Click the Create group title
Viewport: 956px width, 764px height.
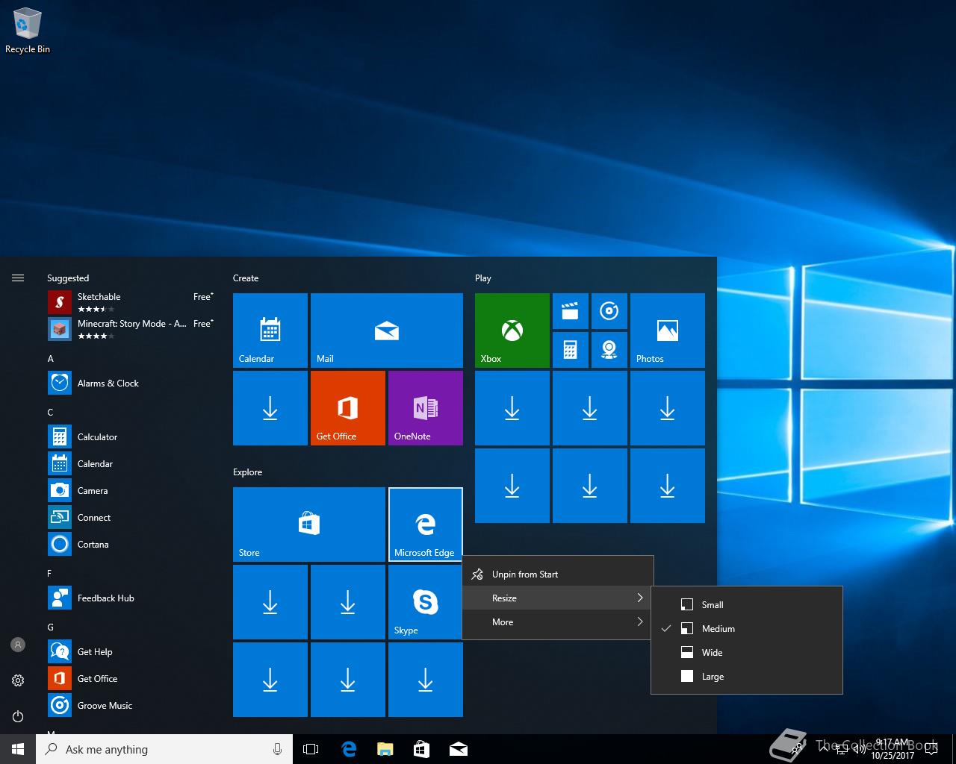click(x=246, y=278)
